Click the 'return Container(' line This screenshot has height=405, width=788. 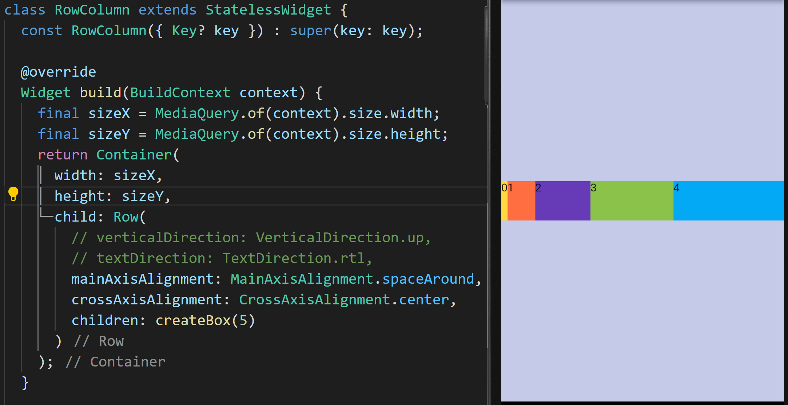point(108,155)
